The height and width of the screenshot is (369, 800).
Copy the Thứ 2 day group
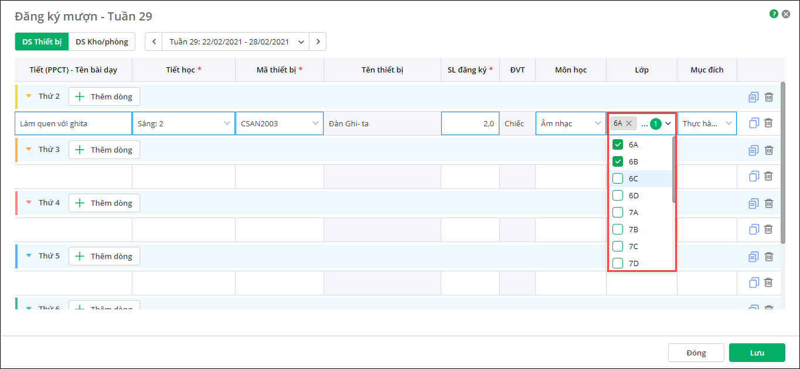click(754, 97)
